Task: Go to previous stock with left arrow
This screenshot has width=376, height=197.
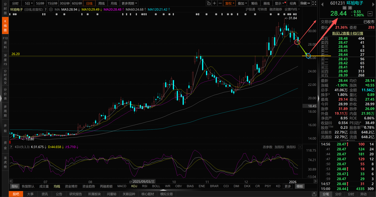Action: (x=322, y=4)
